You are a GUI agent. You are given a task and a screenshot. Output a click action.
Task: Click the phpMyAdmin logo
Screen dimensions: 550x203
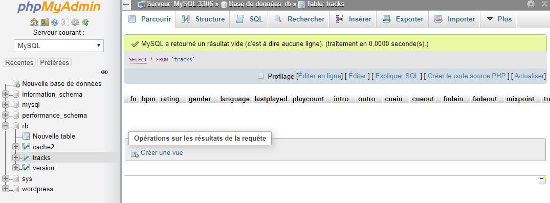pos(59,7)
